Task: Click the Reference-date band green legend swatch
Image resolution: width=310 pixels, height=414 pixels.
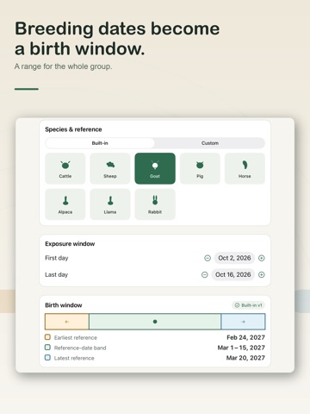Action: (x=47, y=348)
